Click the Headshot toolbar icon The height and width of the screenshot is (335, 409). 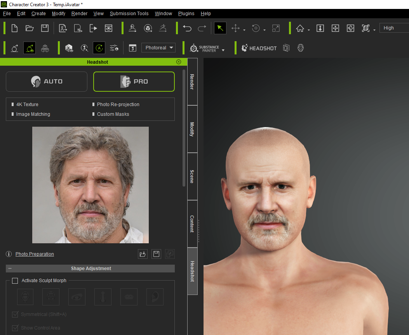259,48
